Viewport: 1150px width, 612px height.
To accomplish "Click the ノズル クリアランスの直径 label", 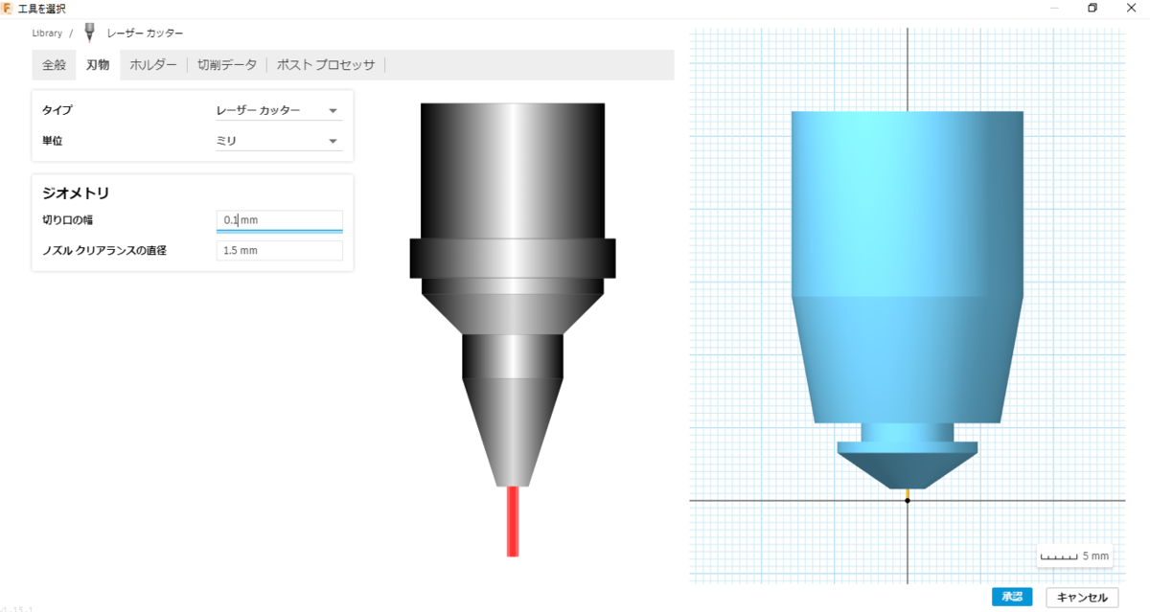I will 105,251.
